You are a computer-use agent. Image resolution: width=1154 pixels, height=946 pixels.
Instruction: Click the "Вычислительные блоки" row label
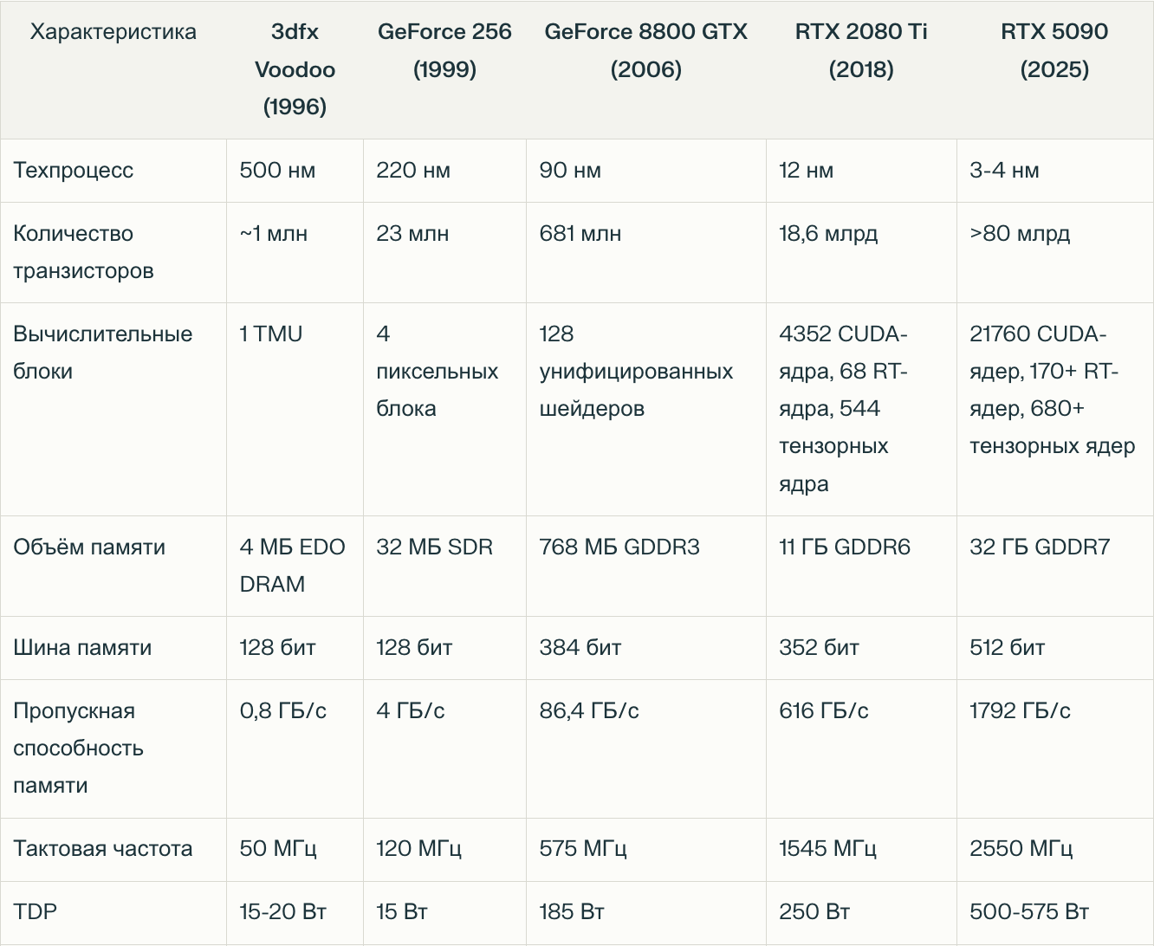pos(102,353)
